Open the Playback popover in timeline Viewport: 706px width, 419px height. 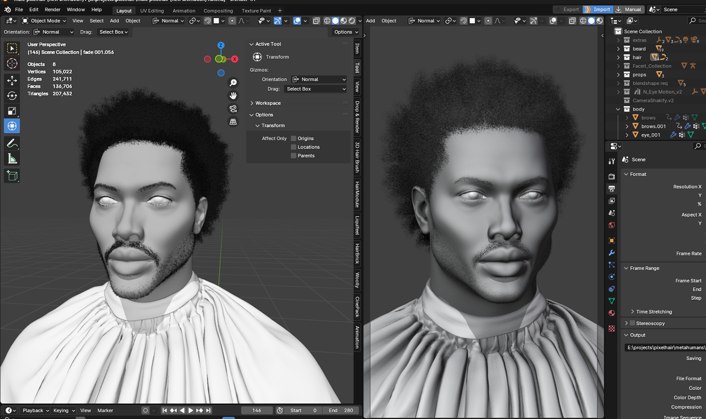[x=35, y=411]
